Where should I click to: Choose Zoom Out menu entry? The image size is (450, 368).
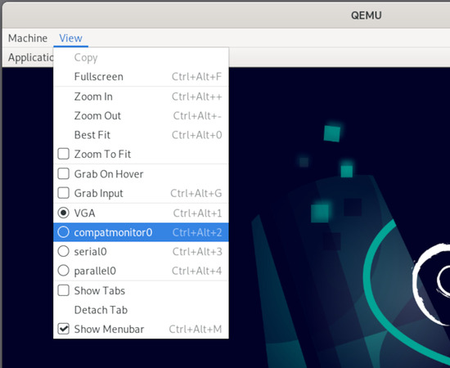(141, 116)
